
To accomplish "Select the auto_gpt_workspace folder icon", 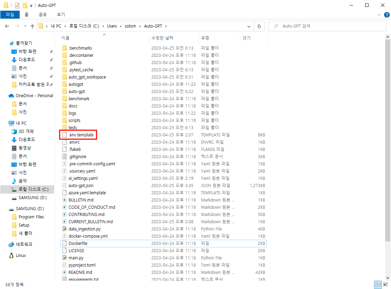I will coord(64,77).
